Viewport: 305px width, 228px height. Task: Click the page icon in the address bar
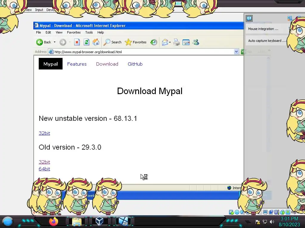51,52
